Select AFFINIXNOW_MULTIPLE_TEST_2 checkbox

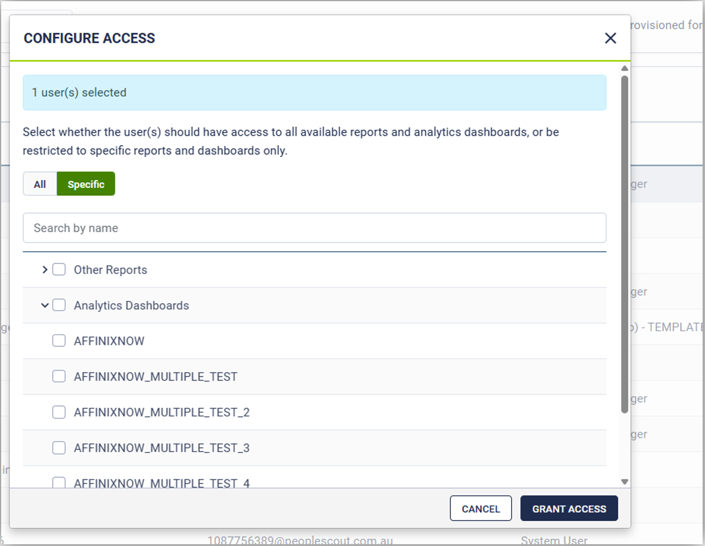(59, 412)
